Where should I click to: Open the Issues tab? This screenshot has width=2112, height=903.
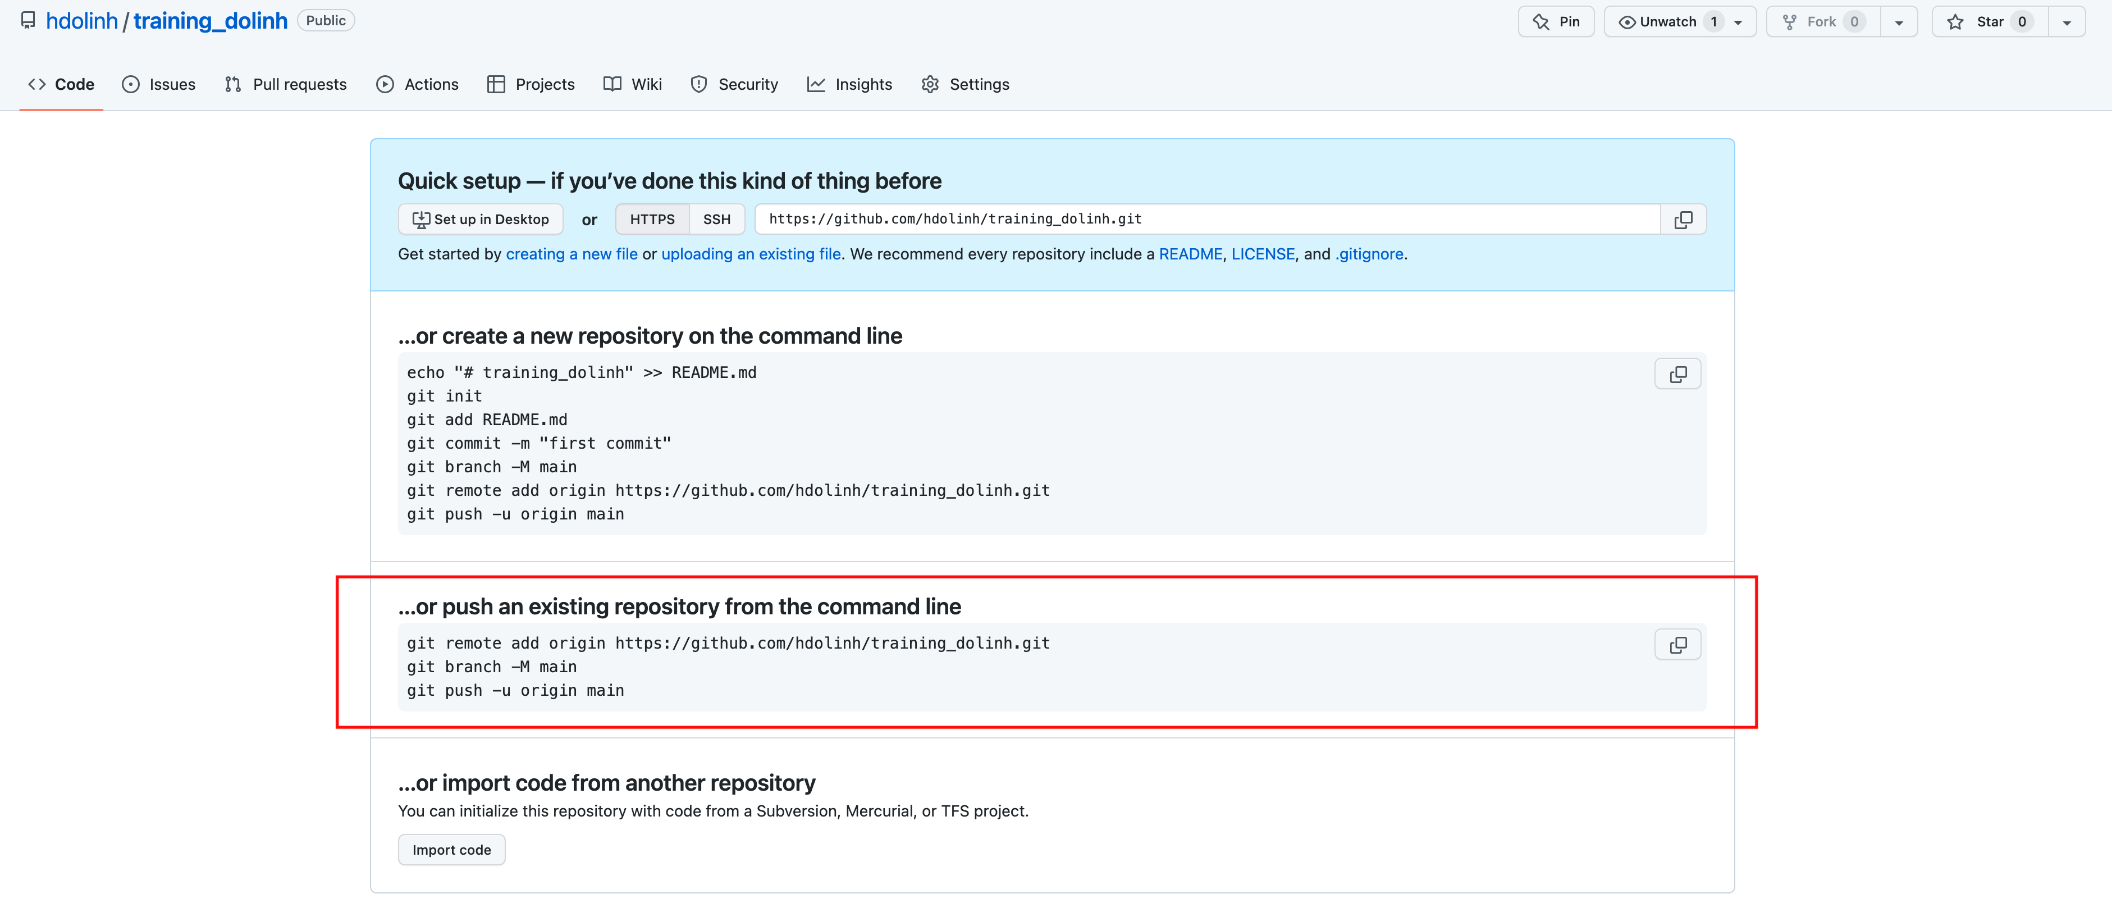pos(159,84)
